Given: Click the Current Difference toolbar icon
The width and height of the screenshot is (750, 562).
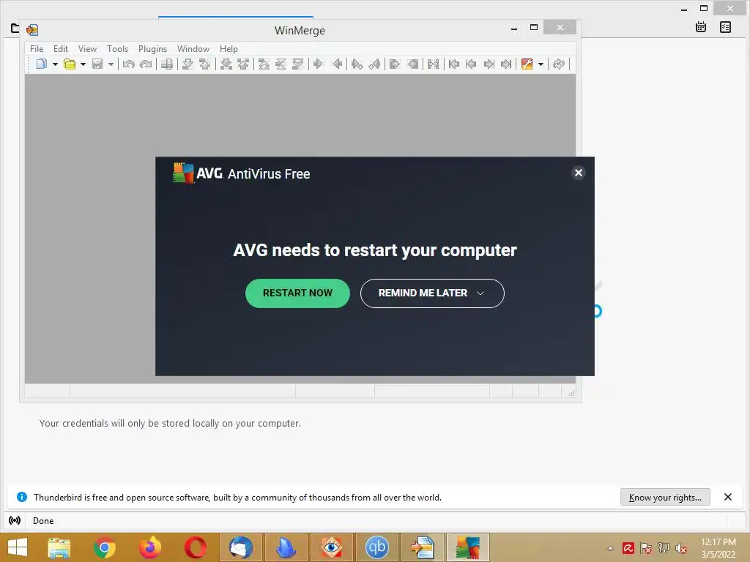Looking at the screenshot, I should [281, 64].
